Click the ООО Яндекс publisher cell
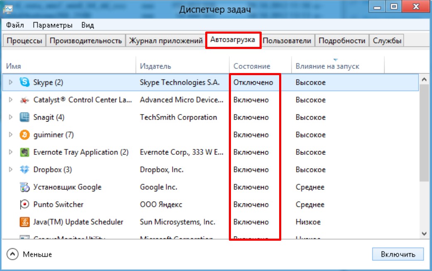Image resolution: width=432 pixels, height=271 pixels. coord(161,205)
